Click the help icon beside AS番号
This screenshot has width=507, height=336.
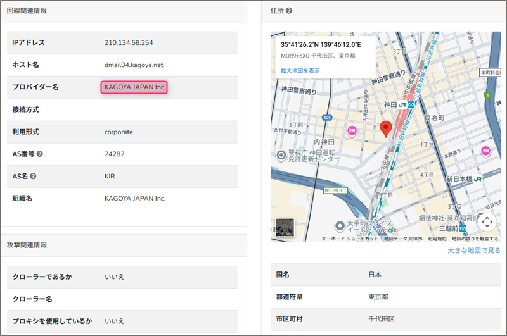(x=40, y=154)
